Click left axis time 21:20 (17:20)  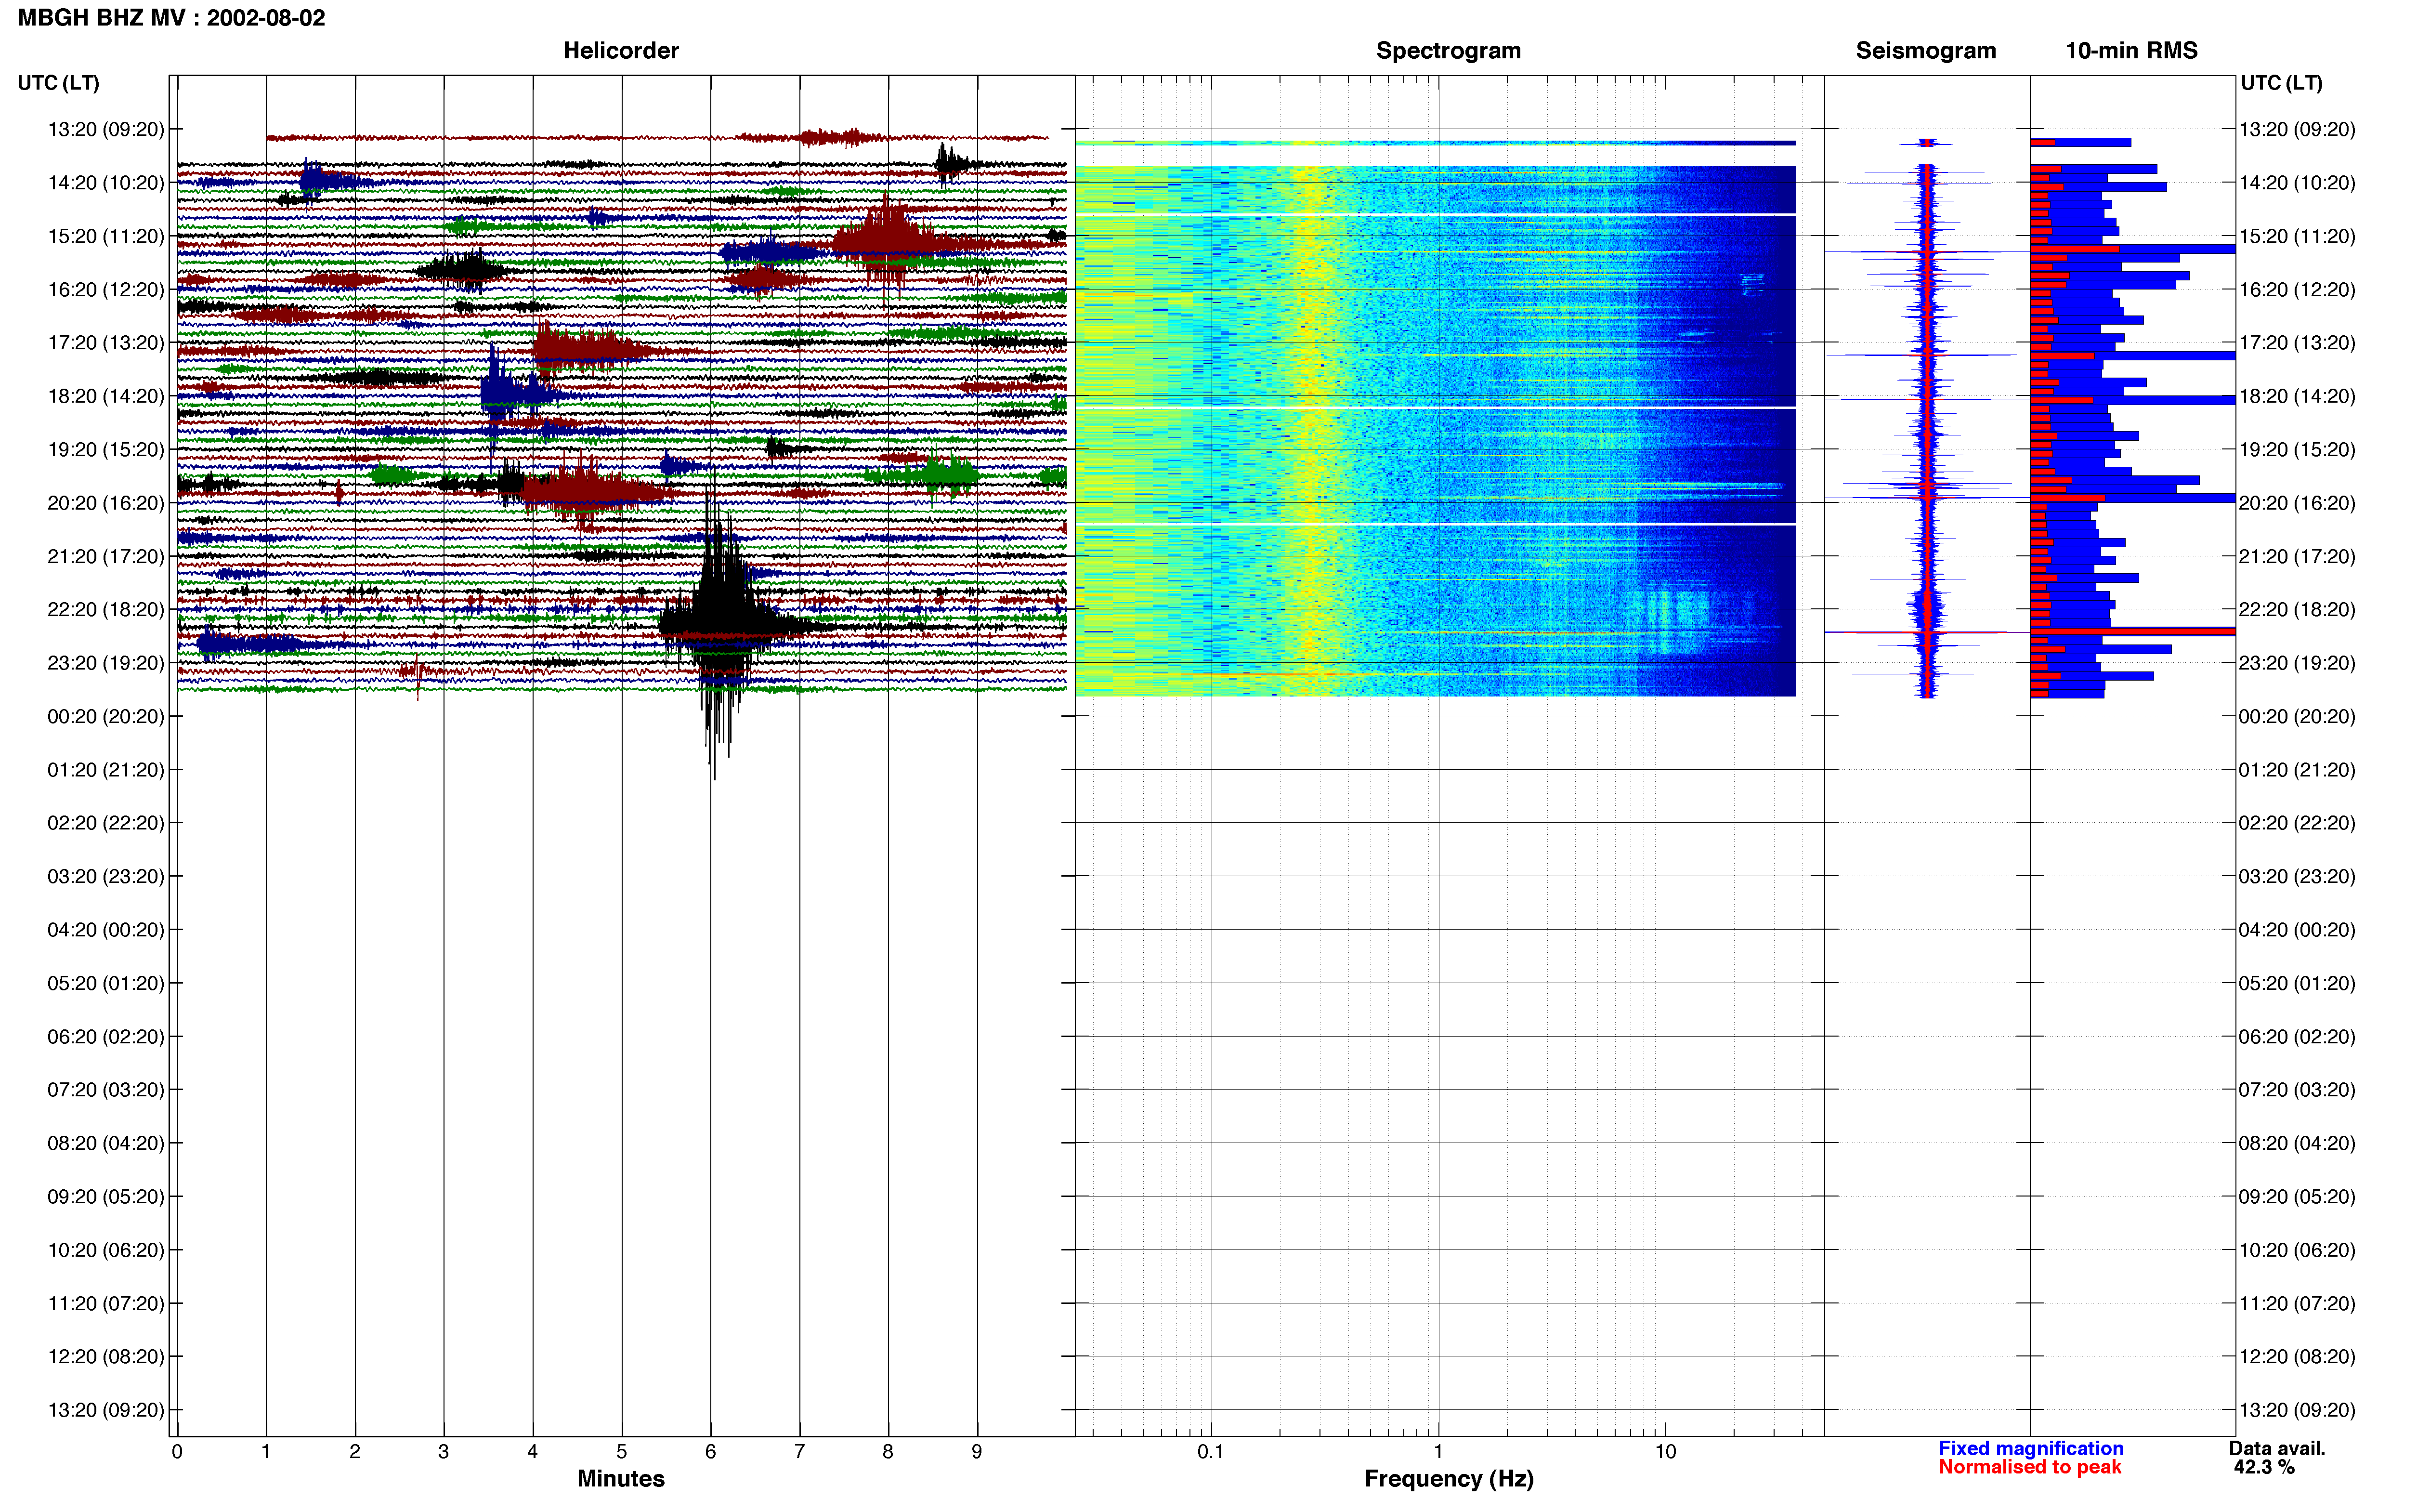106,556
